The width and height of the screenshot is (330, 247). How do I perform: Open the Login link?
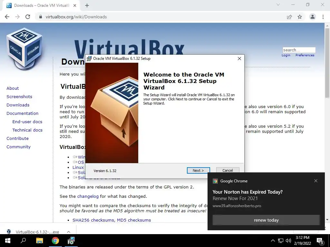pos(286,55)
